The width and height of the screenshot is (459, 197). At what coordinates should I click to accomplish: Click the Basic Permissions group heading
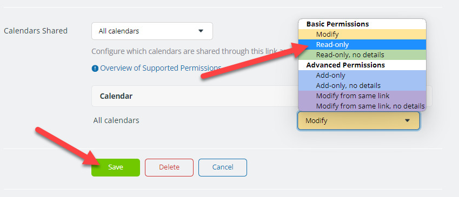[337, 24]
